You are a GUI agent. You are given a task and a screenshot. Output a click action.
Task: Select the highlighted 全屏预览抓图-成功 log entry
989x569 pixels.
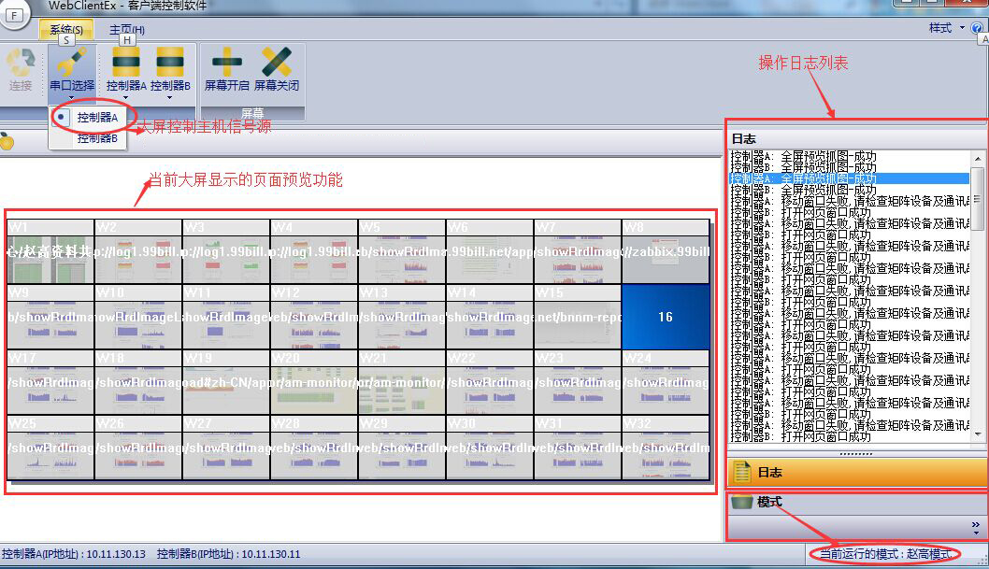(850, 178)
